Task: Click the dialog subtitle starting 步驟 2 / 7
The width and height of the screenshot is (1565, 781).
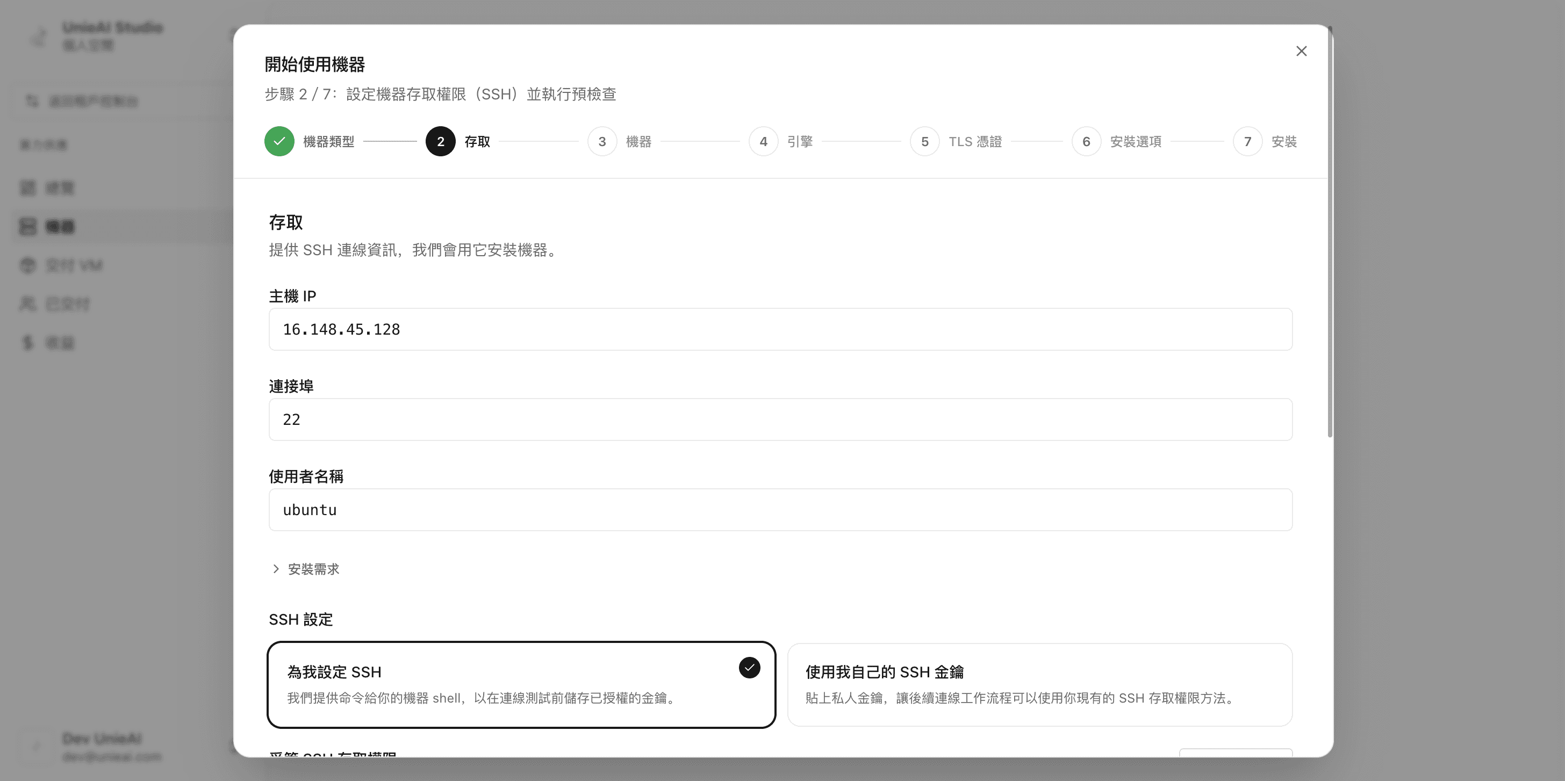Action: (441, 94)
